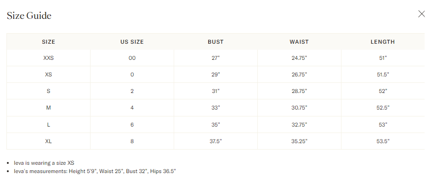
Task: Select the XXS size cell
Action: click(x=48, y=58)
